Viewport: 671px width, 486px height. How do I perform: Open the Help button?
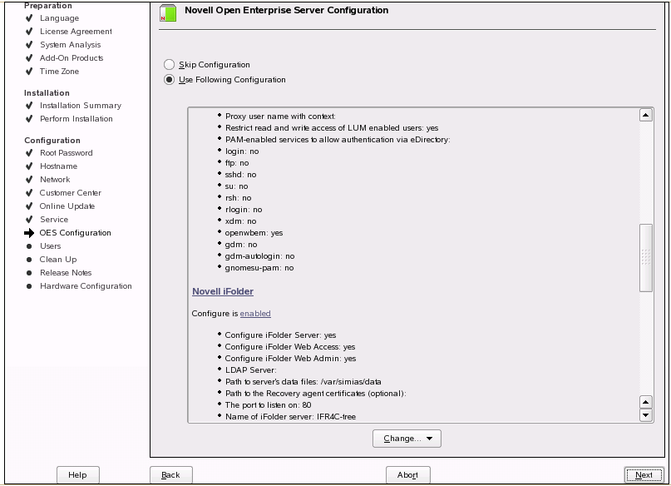77,475
